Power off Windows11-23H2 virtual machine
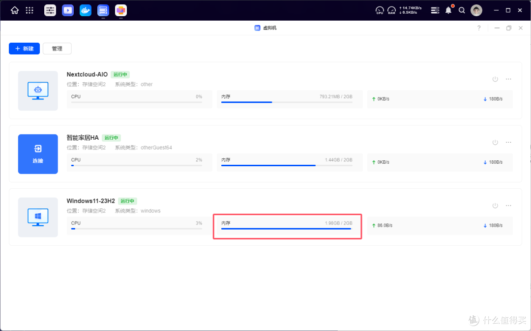531x331 pixels. (x=495, y=205)
